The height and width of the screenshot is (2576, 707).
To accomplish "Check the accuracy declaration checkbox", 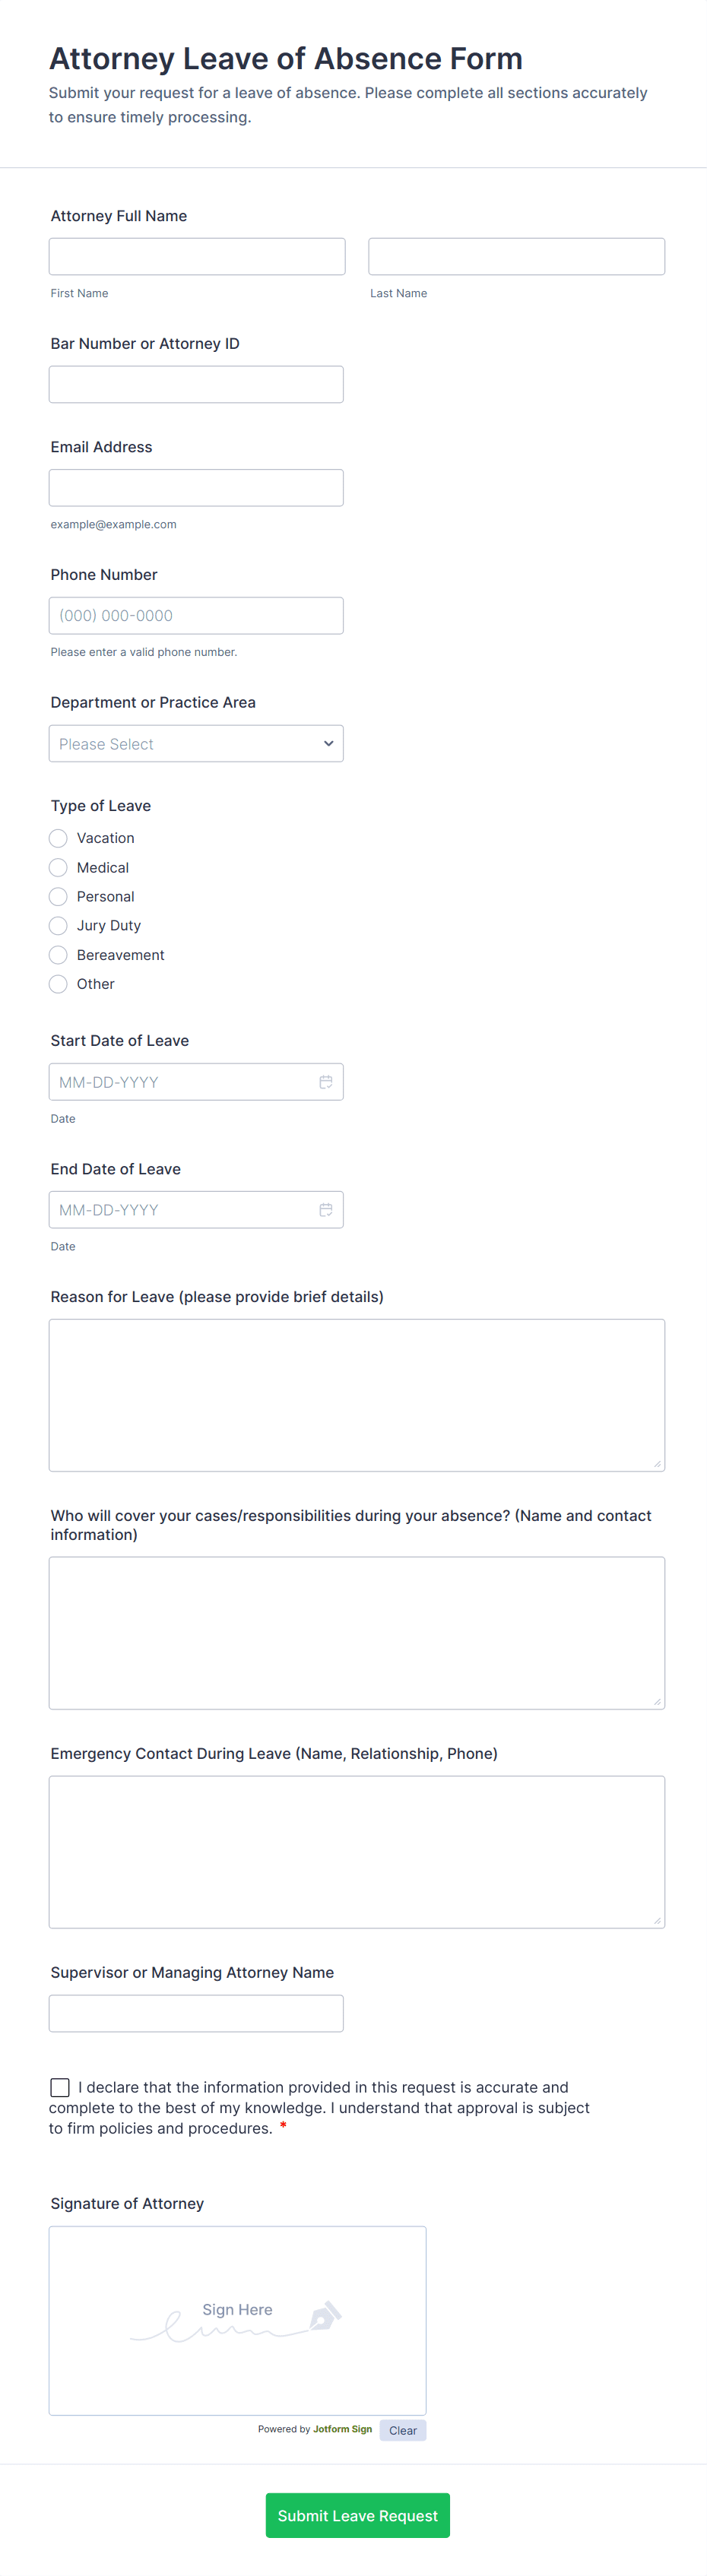I will [60, 2087].
